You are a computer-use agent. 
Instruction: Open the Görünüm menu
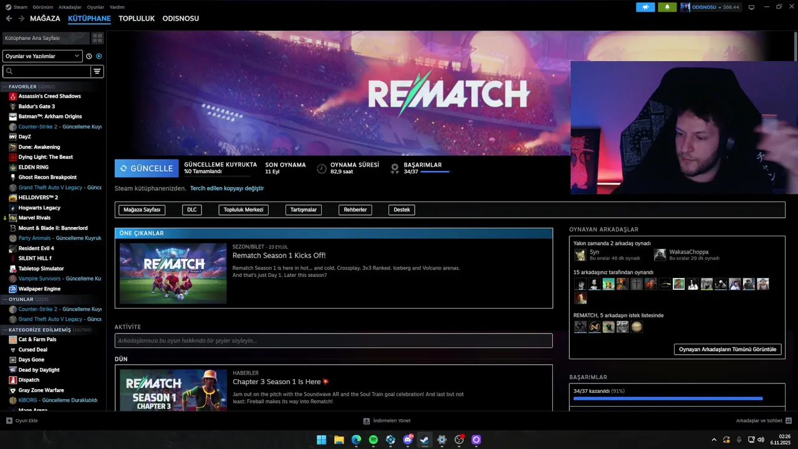pyautogui.click(x=43, y=7)
